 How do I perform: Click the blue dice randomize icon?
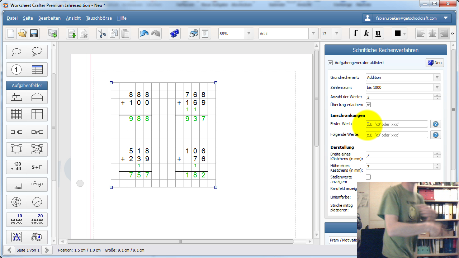pyautogui.click(x=175, y=34)
